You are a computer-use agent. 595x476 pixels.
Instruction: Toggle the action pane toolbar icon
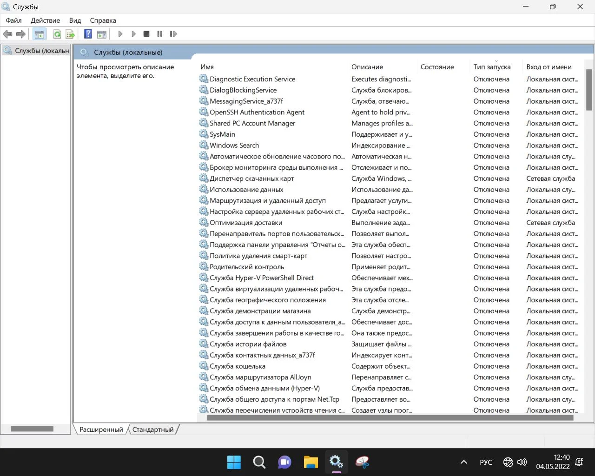point(101,34)
